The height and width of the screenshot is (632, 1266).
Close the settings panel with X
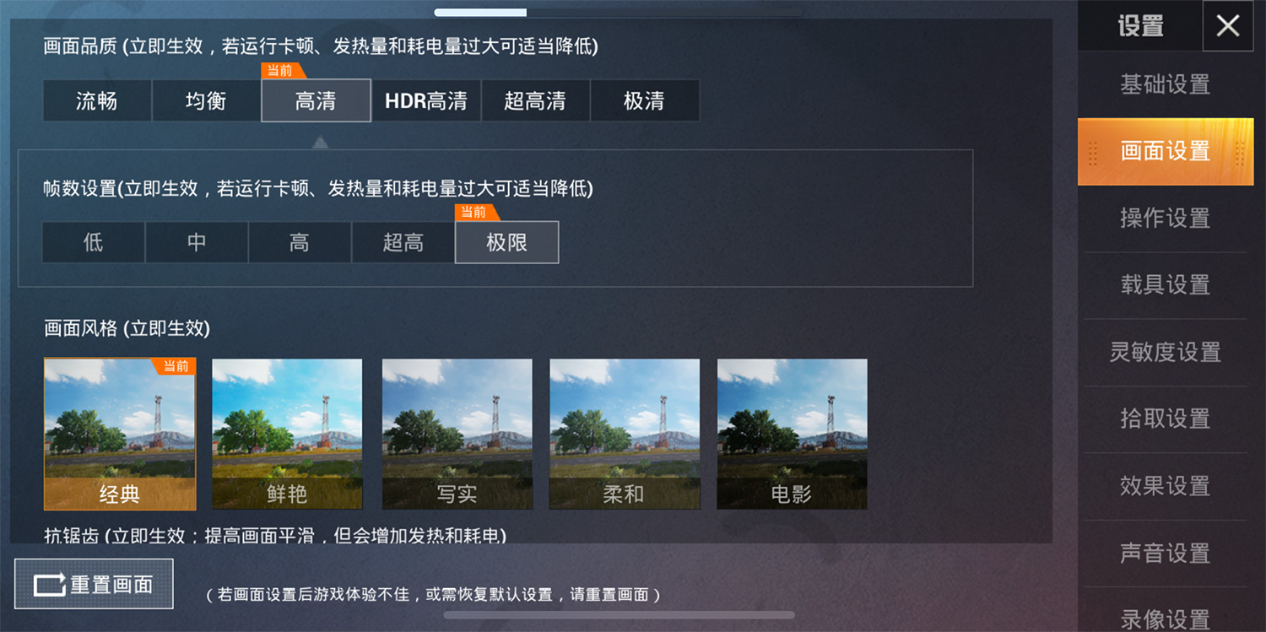click(1228, 25)
